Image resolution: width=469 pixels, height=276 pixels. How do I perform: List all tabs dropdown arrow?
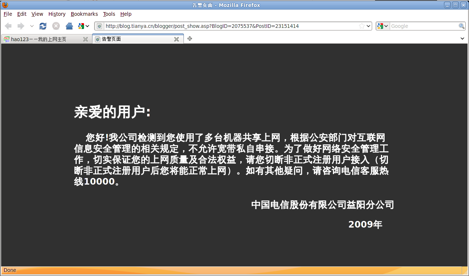pos(462,39)
